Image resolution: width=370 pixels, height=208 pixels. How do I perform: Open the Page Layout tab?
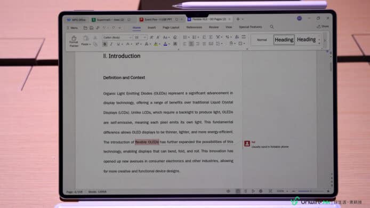click(171, 28)
